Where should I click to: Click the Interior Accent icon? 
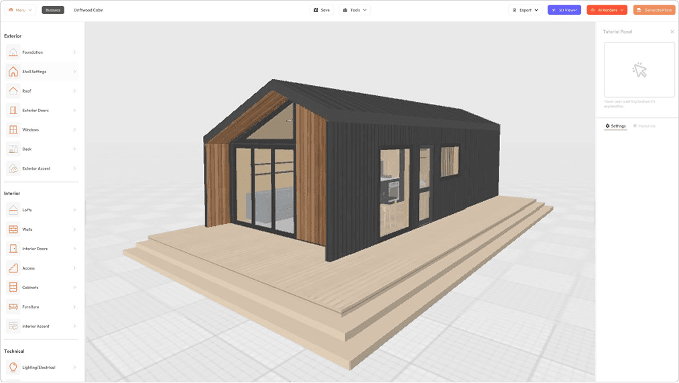(13, 326)
